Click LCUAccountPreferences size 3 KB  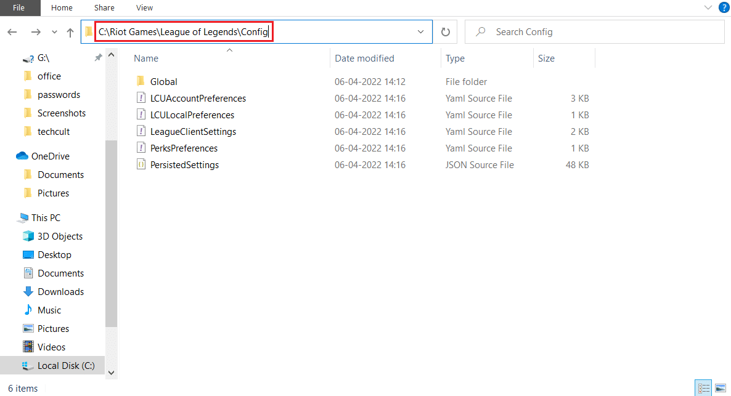click(x=579, y=99)
